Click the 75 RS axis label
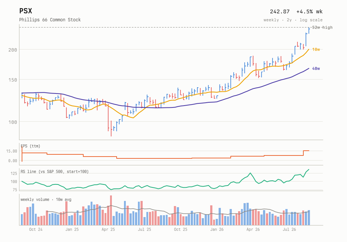The height and width of the screenshot is (242, 347). click(x=15, y=190)
